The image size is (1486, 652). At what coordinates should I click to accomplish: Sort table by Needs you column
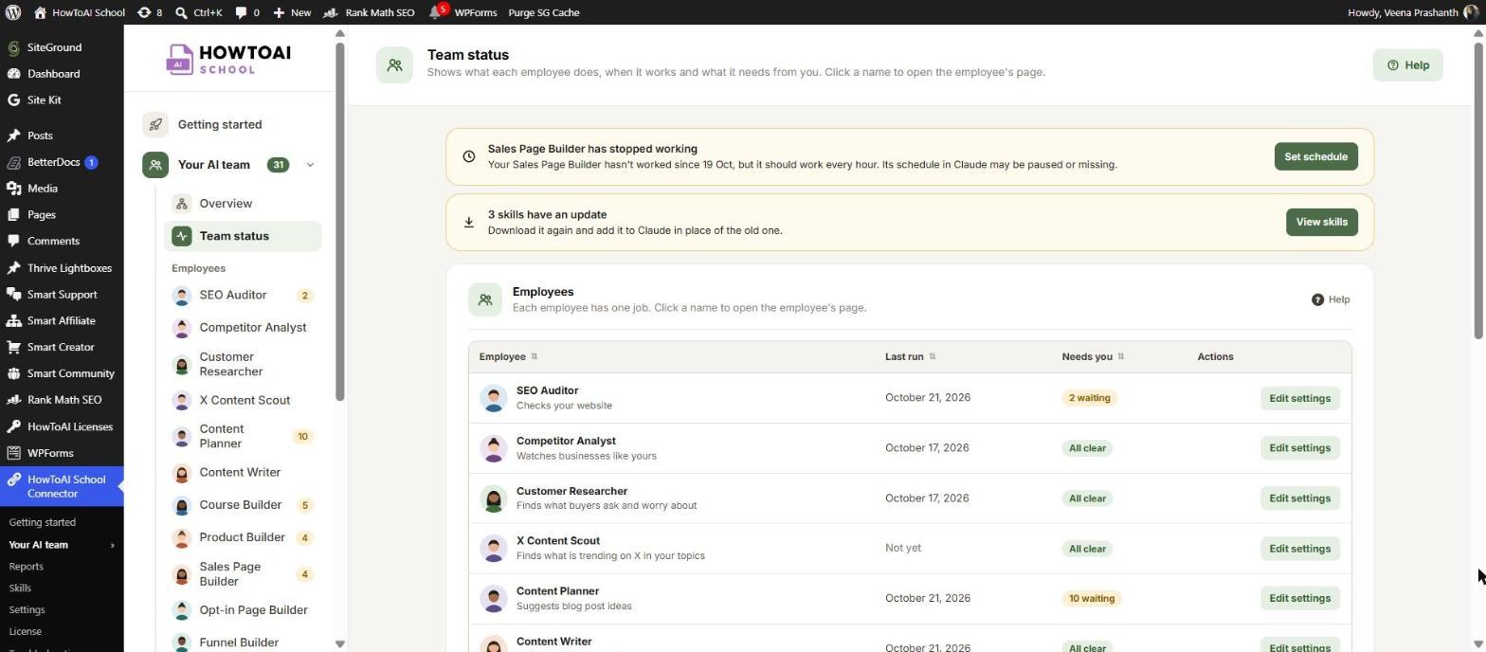tap(1093, 357)
